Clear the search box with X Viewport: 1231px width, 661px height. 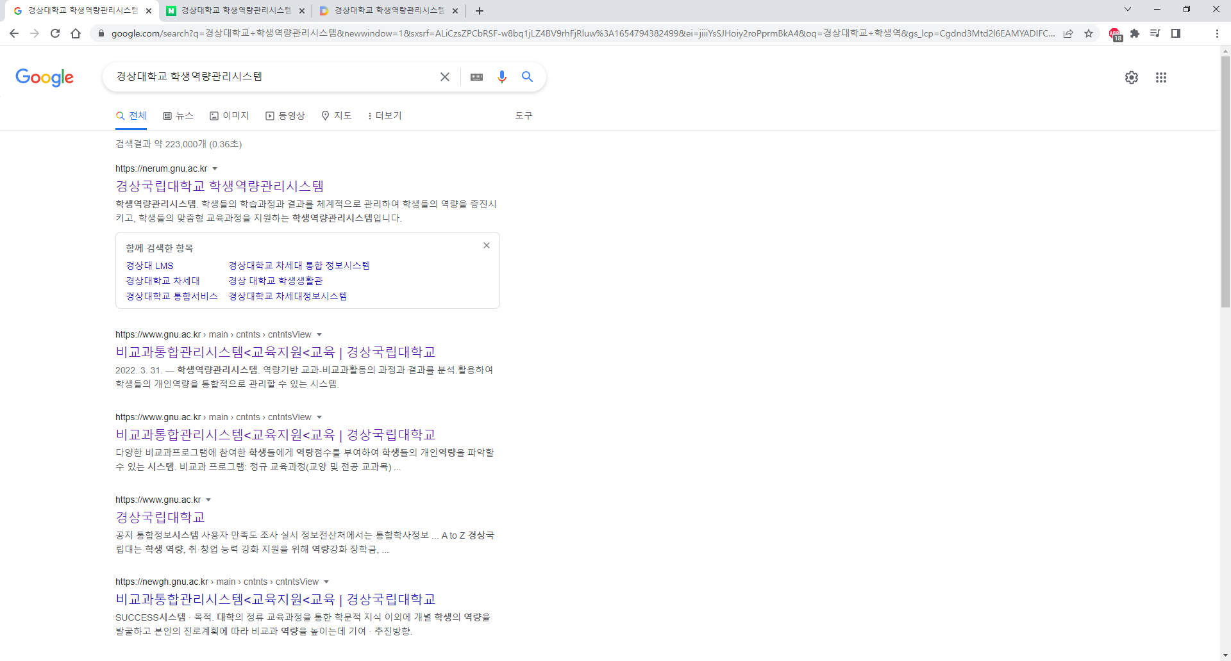click(x=445, y=77)
